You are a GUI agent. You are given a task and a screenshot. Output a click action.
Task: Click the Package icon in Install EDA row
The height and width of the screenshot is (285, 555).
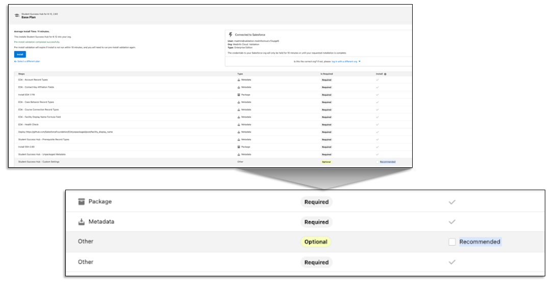(x=239, y=95)
